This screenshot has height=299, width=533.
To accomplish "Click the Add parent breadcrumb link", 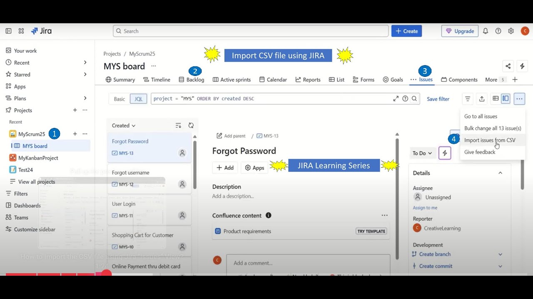I will pyautogui.click(x=231, y=136).
